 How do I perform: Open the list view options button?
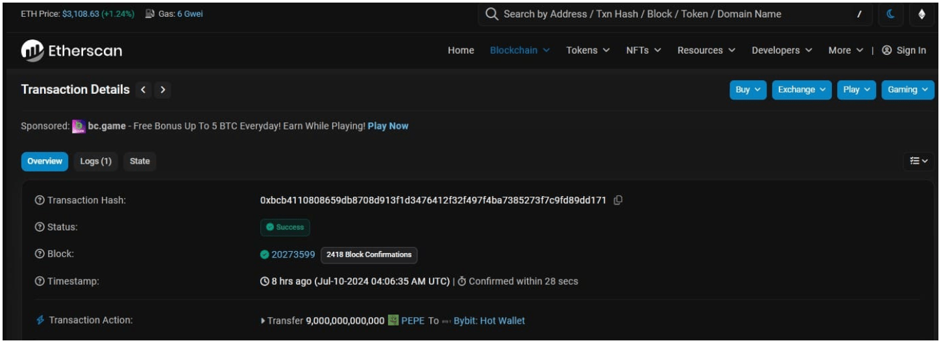click(918, 161)
